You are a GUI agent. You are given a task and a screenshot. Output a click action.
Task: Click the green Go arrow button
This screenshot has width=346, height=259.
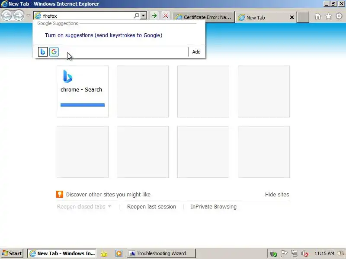pos(154,16)
